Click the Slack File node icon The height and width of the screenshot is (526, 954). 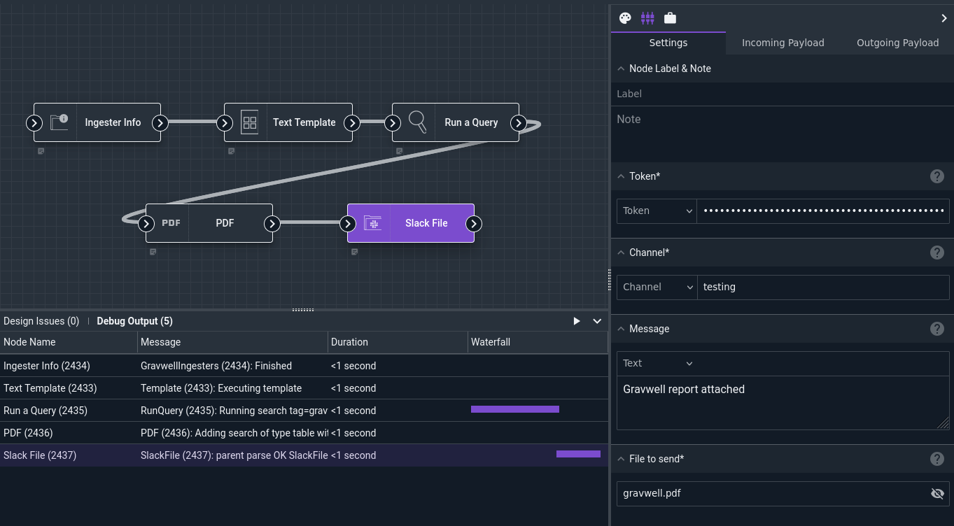(373, 223)
